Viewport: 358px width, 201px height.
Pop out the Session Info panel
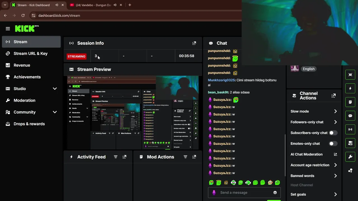pos(194,43)
